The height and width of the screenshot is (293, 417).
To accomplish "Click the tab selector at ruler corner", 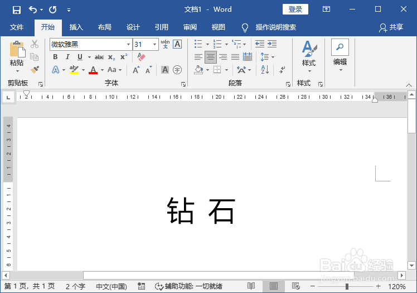I will click(8, 97).
